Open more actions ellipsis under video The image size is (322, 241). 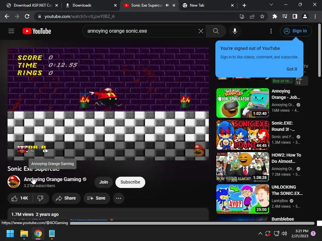[119, 198]
